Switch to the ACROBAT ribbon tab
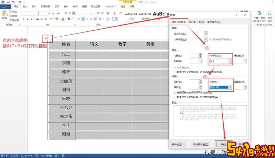 (x=110, y=6)
